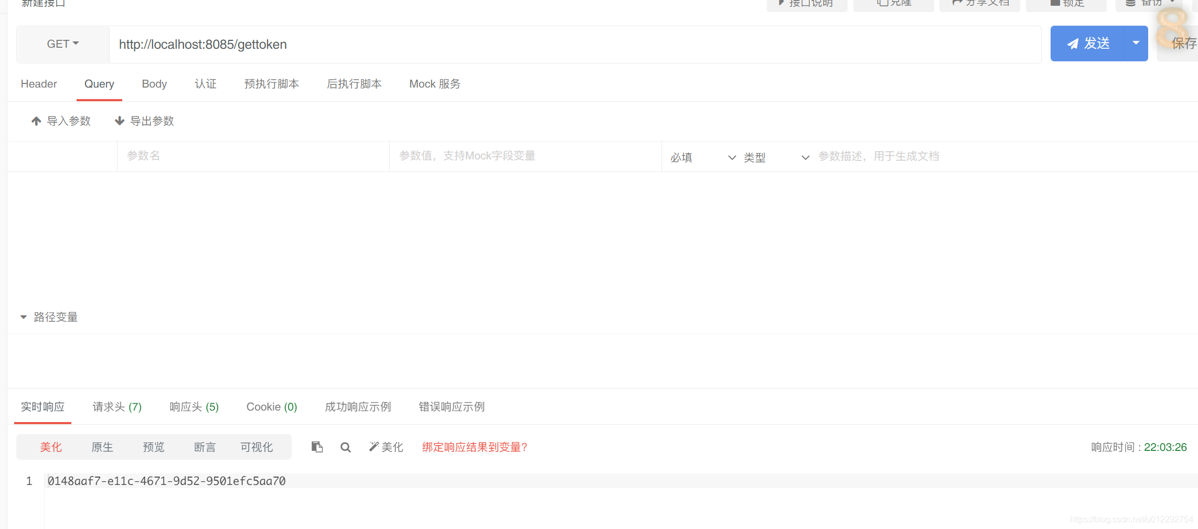Switch to the Body tab
Viewport: 1198px width, 529px height.
click(x=154, y=84)
